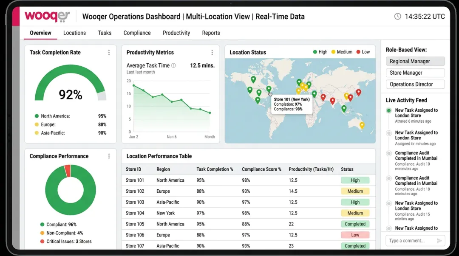This screenshot has width=459, height=256.
Task: Click the Wooqer logo
Action: pyautogui.click(x=47, y=16)
